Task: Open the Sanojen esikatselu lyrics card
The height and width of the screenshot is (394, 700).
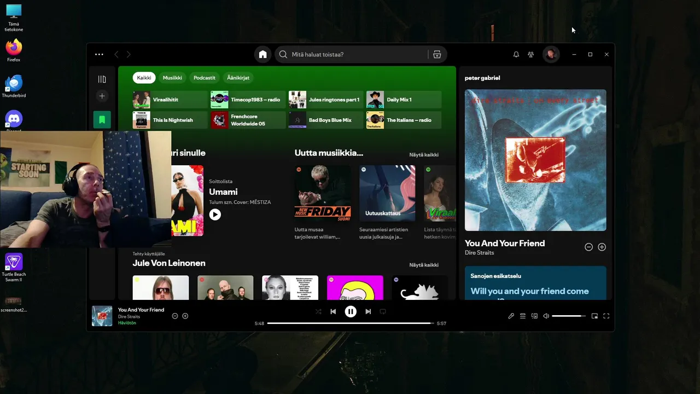Action: click(535, 283)
